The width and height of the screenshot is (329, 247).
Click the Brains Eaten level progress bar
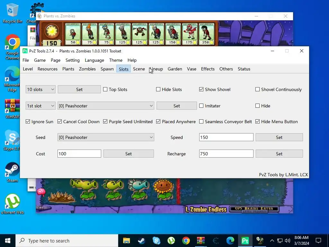click(254, 209)
